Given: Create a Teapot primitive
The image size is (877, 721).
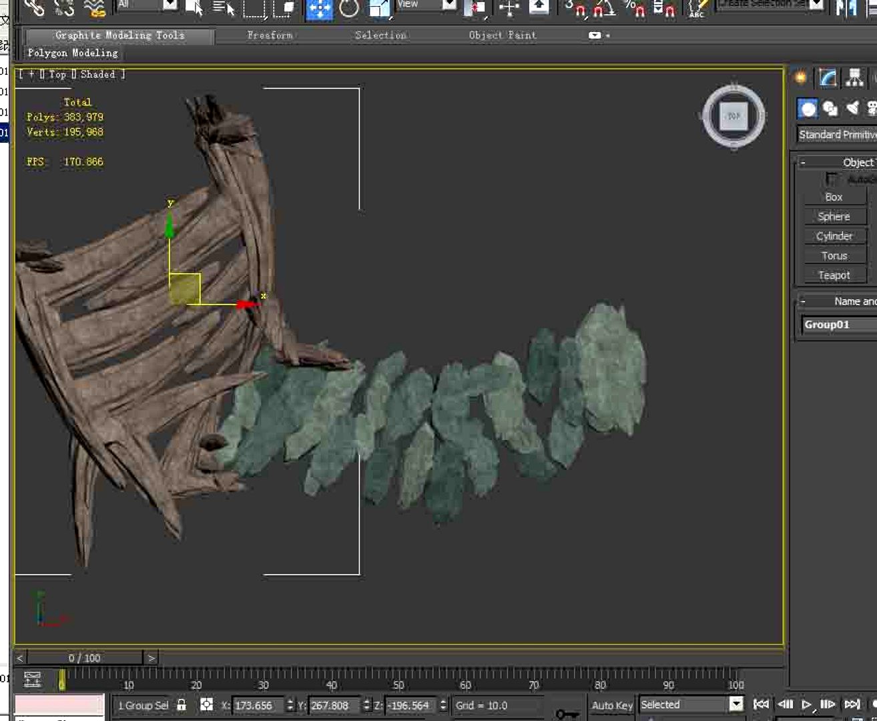Looking at the screenshot, I should pos(834,275).
